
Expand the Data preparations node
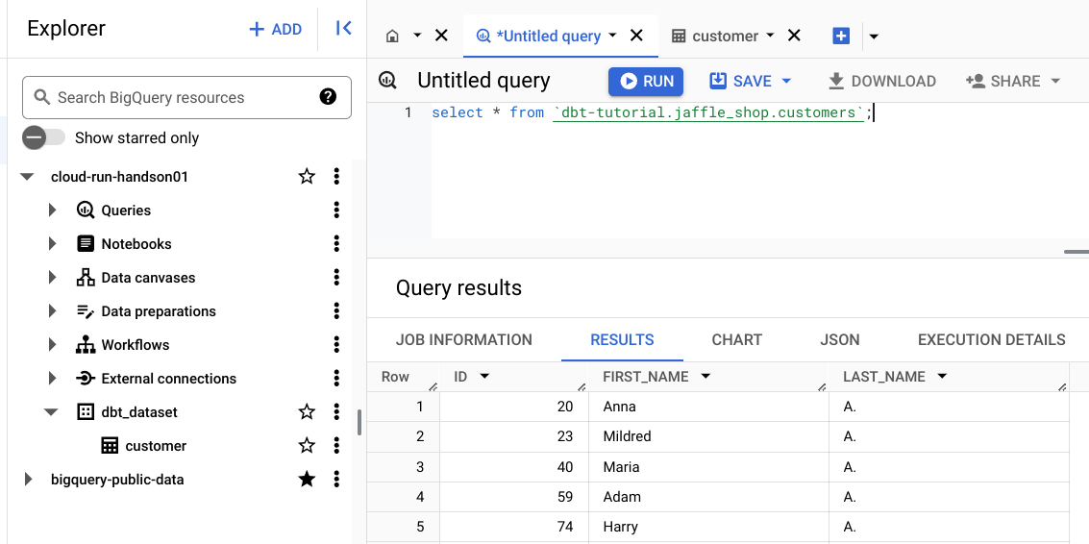52,310
